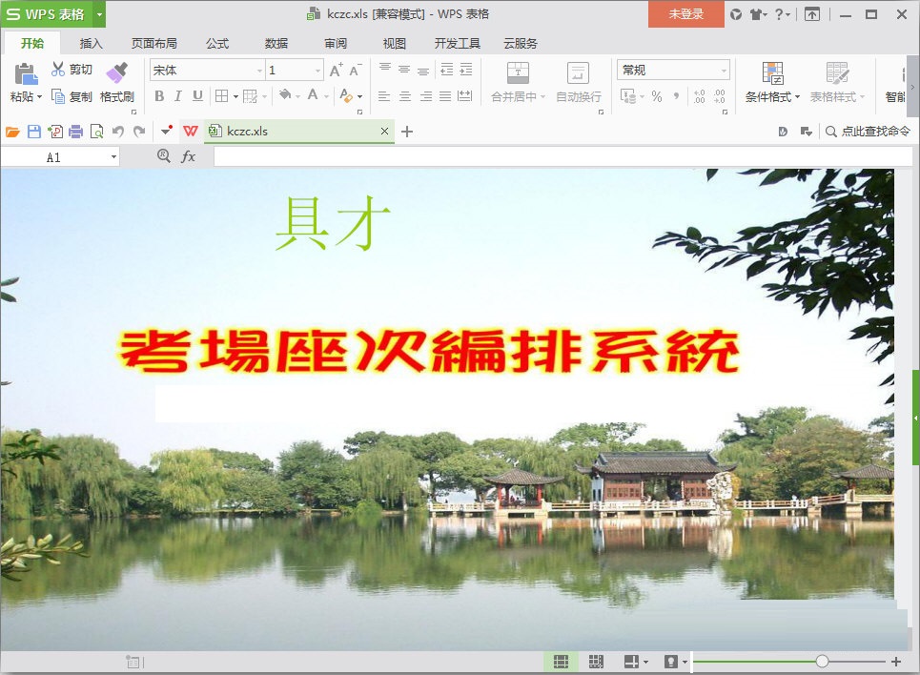Open the 视图 ribbon tab

tap(395, 43)
